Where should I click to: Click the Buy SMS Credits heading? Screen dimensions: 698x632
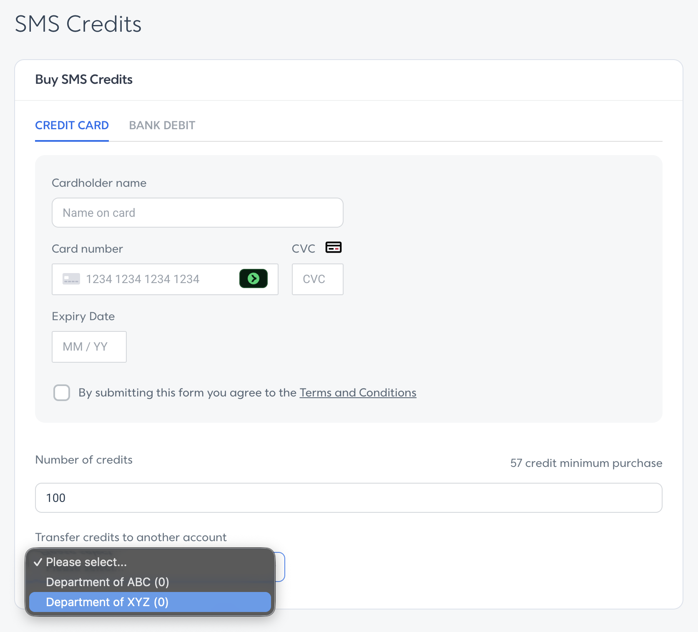(x=84, y=80)
